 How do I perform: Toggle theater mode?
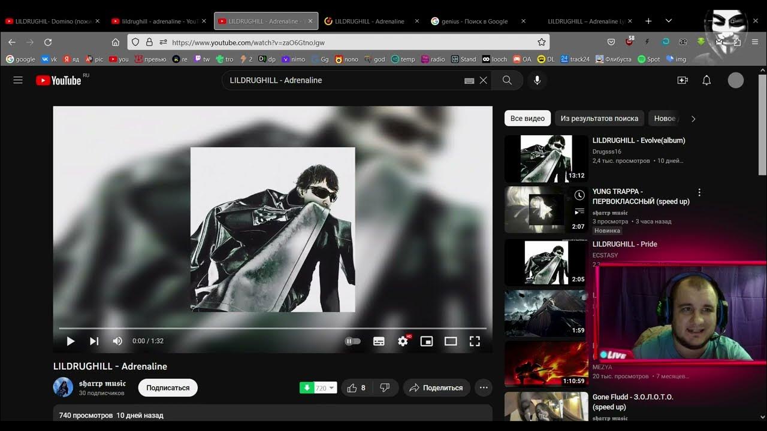451,341
